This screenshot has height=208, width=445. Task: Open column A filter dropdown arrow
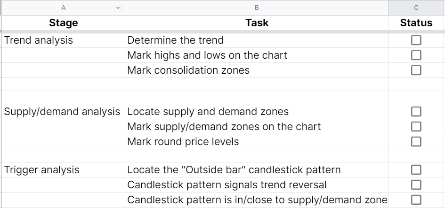(x=118, y=8)
